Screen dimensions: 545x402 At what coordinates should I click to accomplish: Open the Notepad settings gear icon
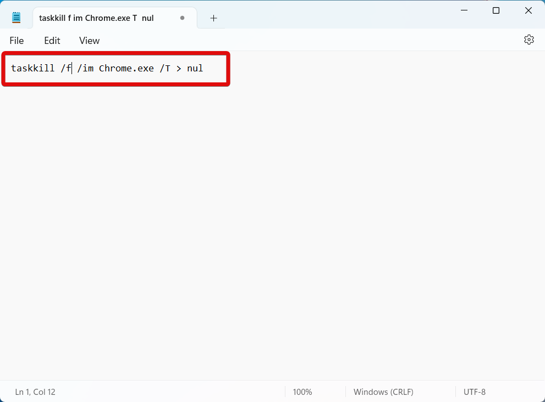[x=529, y=40]
